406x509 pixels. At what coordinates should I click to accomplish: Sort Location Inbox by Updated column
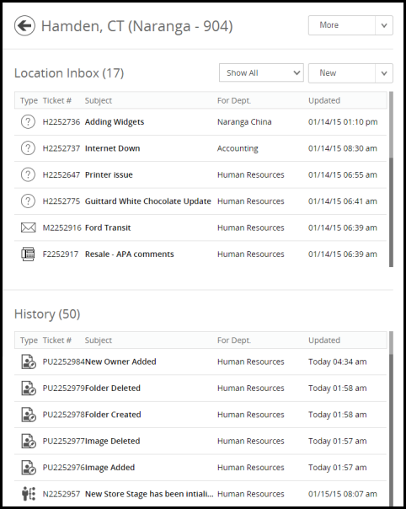click(x=324, y=100)
